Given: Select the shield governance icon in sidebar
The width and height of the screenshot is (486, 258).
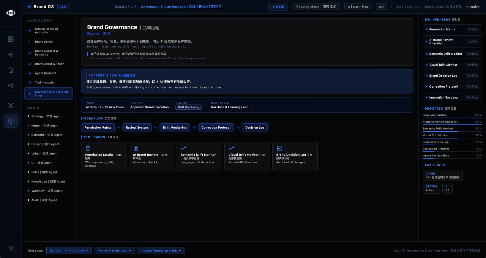Looking at the screenshot, I should click(11, 121).
